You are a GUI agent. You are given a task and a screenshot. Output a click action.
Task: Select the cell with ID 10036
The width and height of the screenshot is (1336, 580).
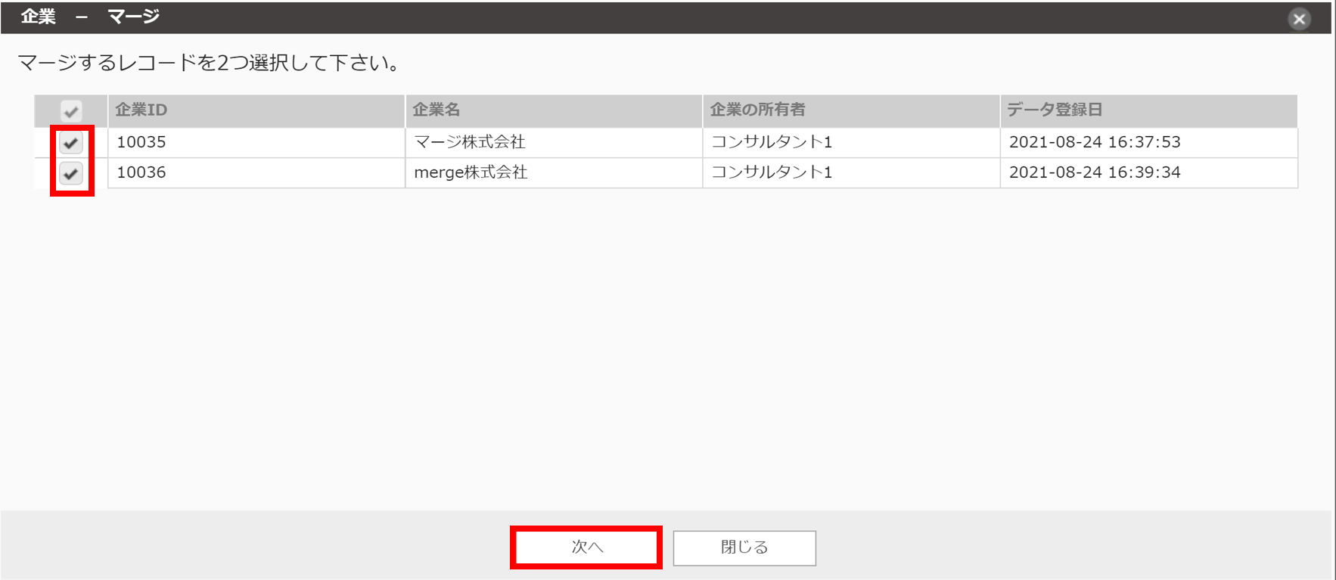(141, 172)
